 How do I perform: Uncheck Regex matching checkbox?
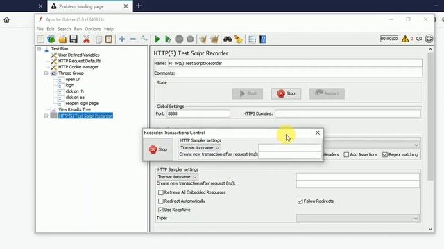(385, 154)
